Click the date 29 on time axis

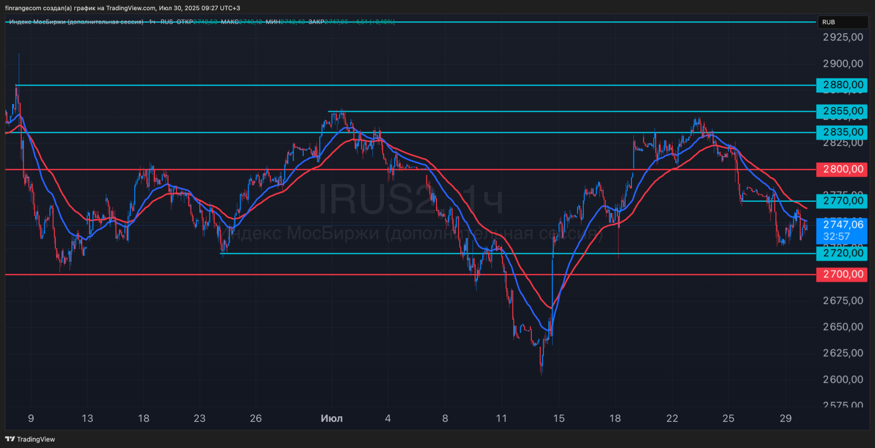pos(786,418)
